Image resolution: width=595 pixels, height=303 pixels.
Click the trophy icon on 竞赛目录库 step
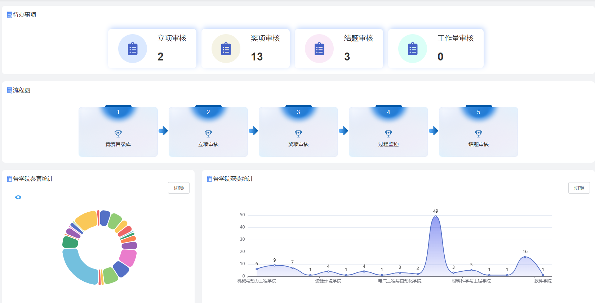(118, 134)
